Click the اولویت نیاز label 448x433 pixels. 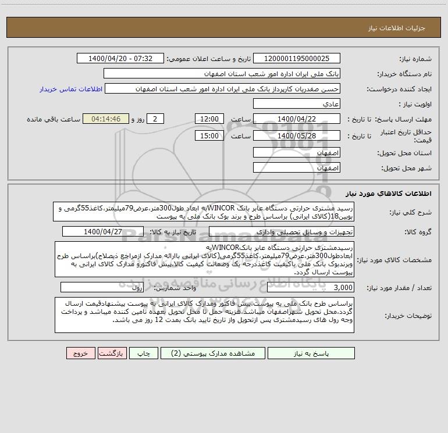415,105
